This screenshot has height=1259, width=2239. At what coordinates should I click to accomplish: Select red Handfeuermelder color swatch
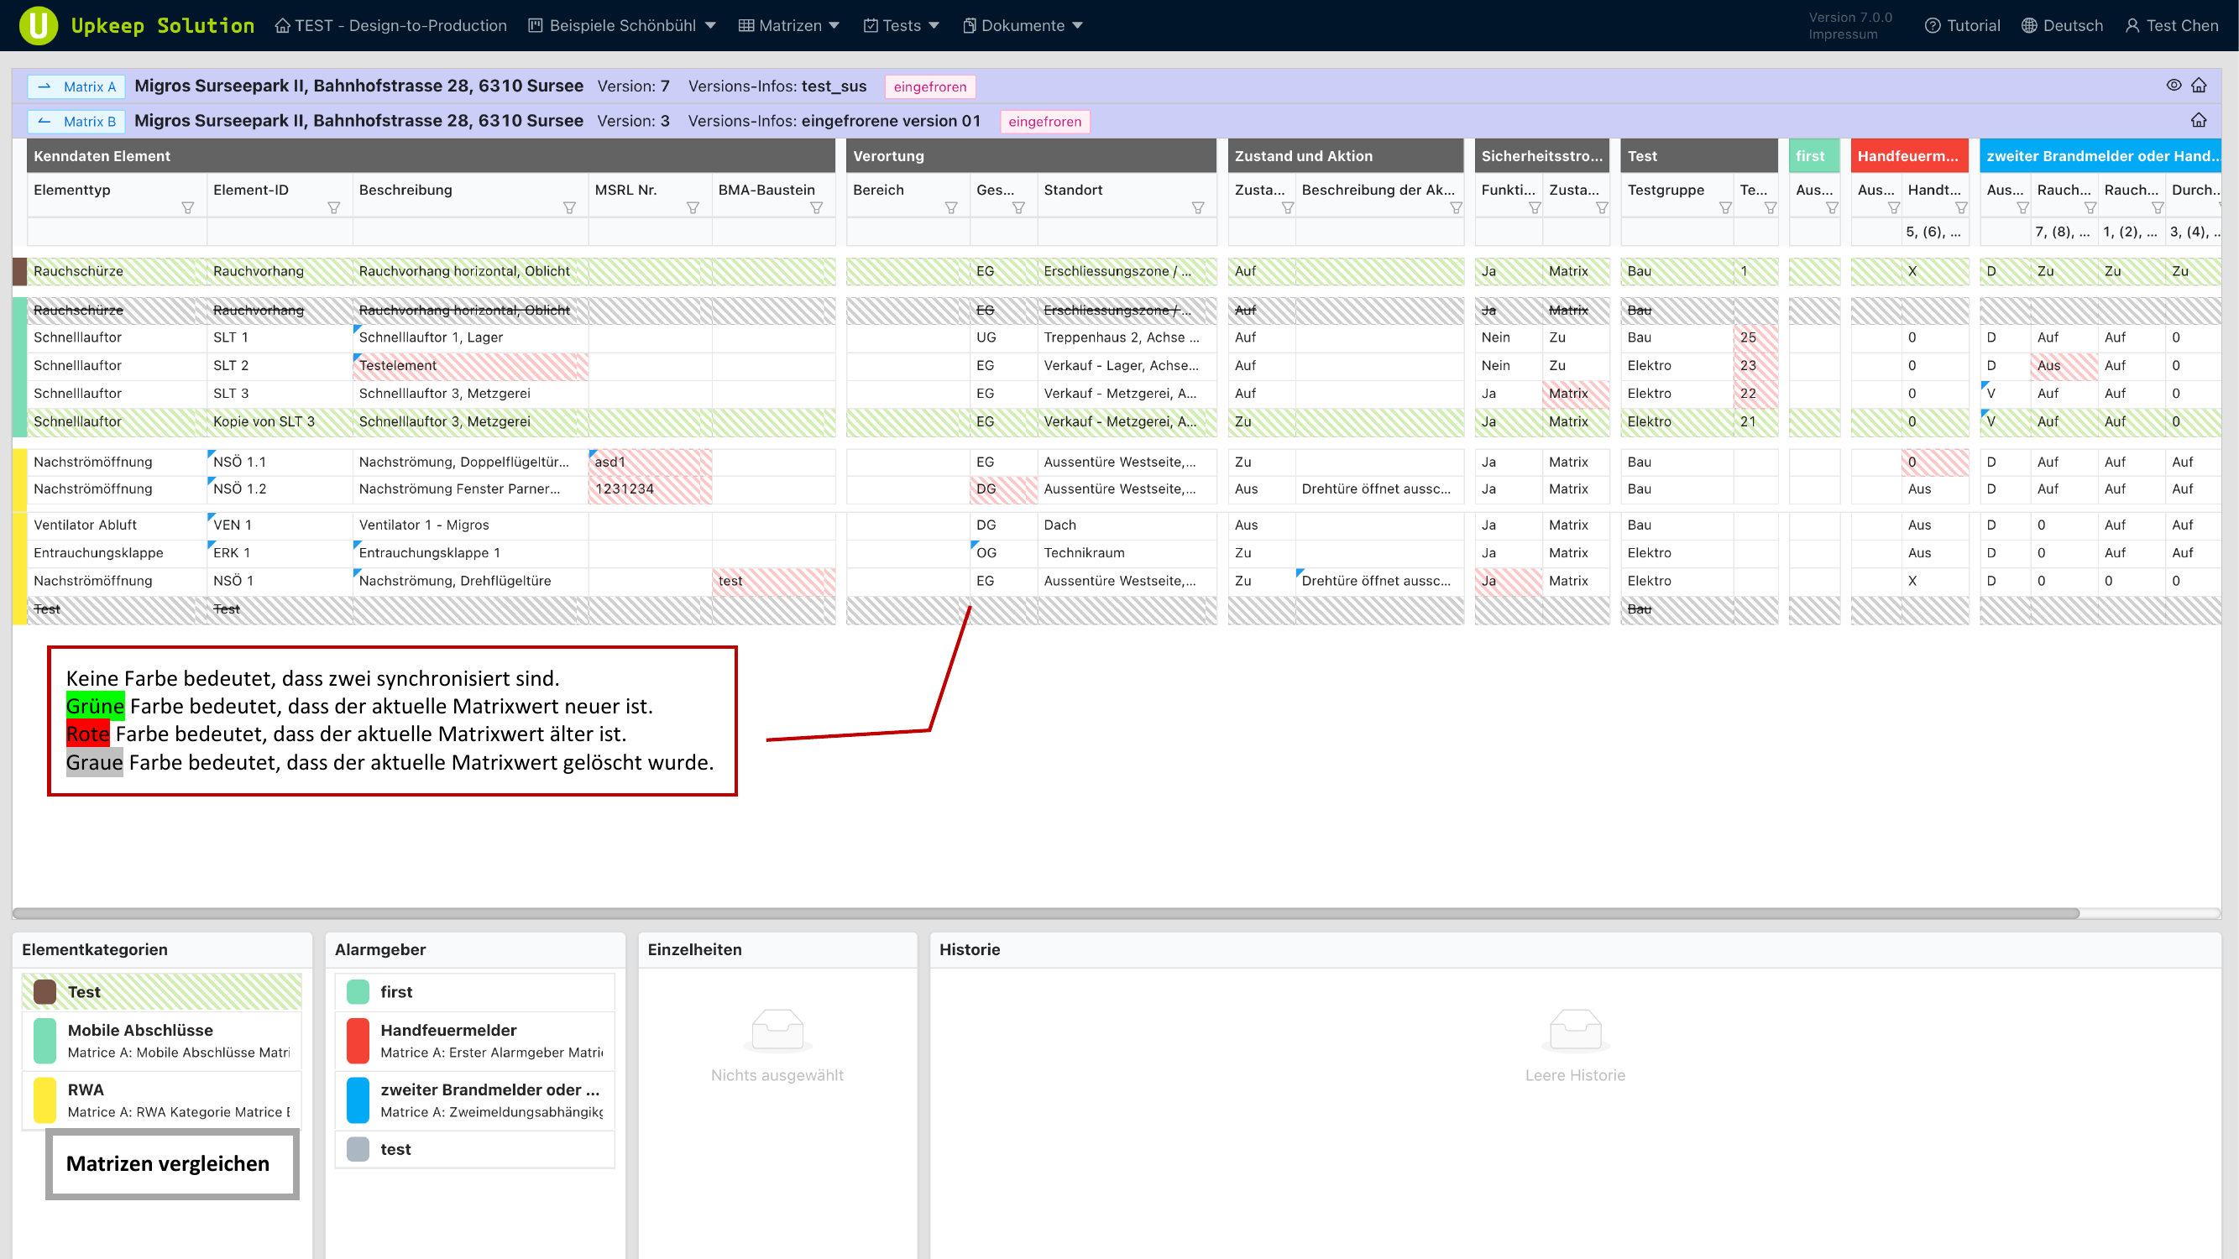[x=358, y=1041]
